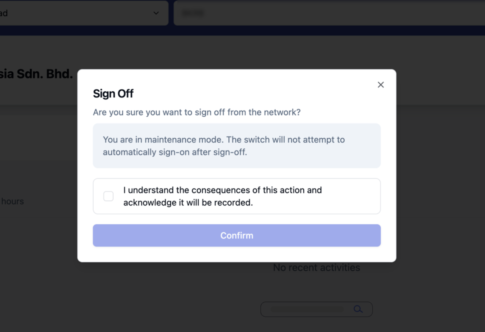Screen dimensions: 485x332
Task: Click the "hours" label behind the dialog
Action: [x=13, y=201]
